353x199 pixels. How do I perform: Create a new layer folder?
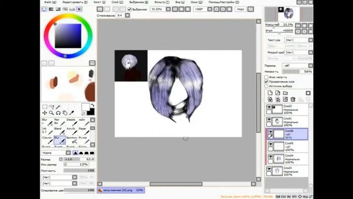[285, 93]
